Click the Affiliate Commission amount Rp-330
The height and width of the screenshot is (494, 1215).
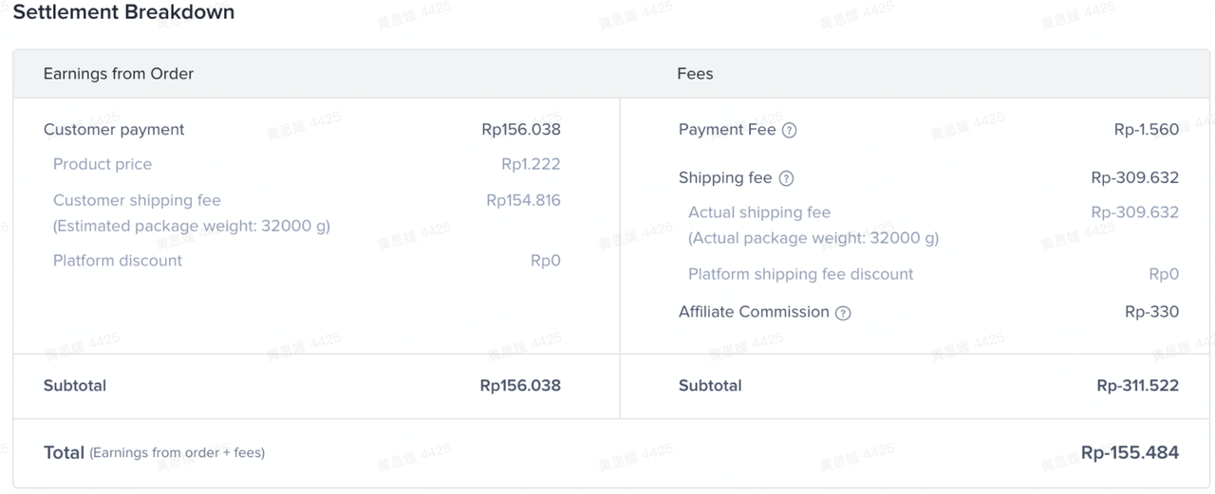(x=1151, y=312)
